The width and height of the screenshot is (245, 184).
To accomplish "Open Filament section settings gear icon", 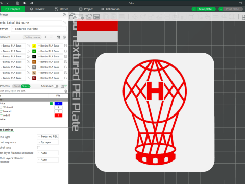I will click(x=64, y=37).
